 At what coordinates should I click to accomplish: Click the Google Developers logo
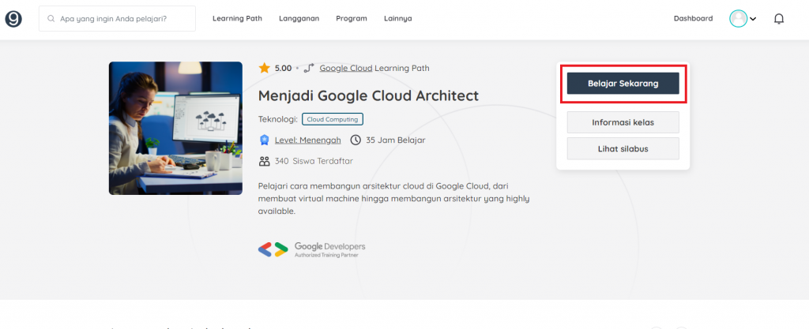tap(312, 249)
